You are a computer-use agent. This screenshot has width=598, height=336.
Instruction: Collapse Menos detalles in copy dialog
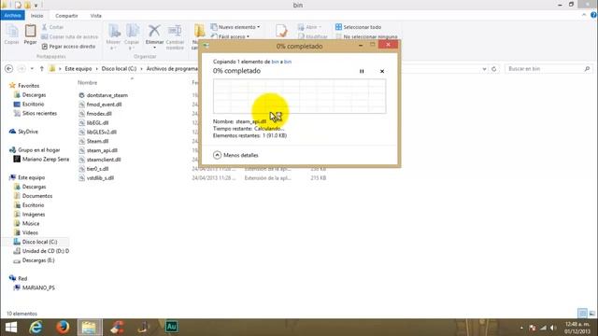point(235,155)
